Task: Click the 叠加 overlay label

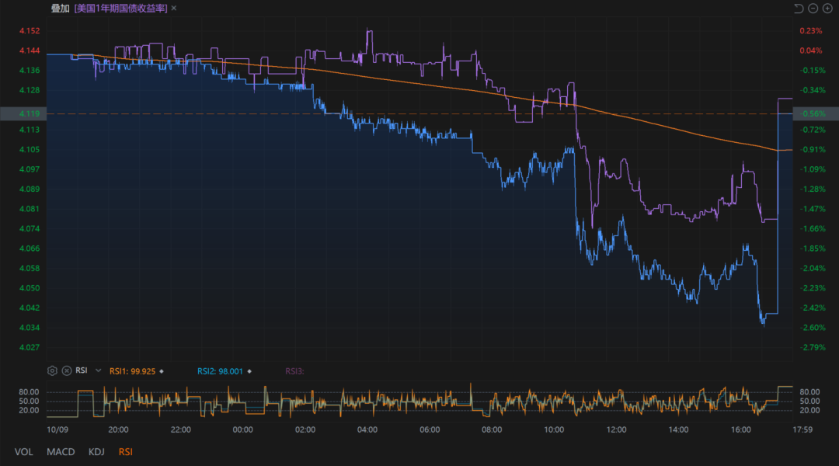Action: (x=60, y=8)
